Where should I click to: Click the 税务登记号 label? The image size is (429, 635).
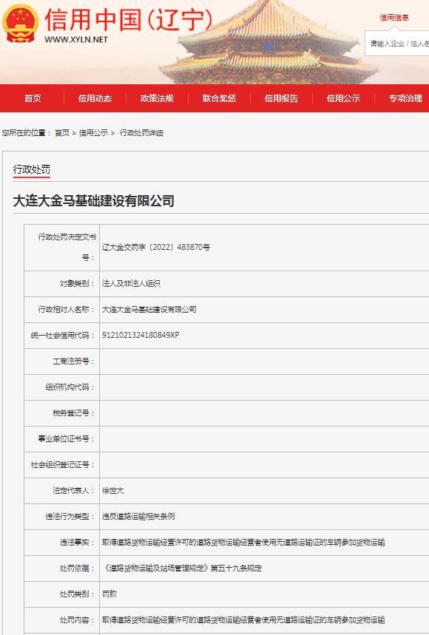coord(74,413)
